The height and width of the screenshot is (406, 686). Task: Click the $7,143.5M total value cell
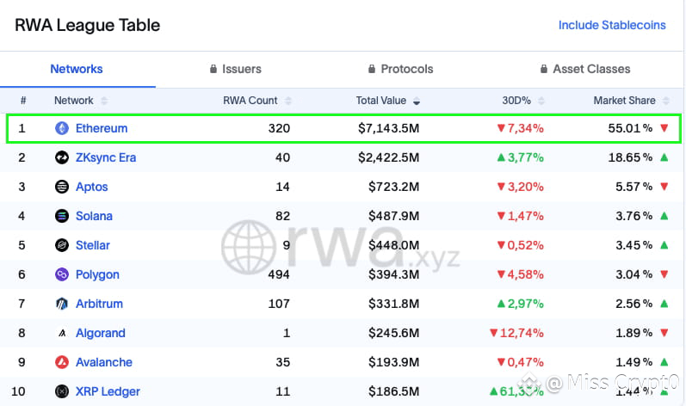tap(388, 128)
